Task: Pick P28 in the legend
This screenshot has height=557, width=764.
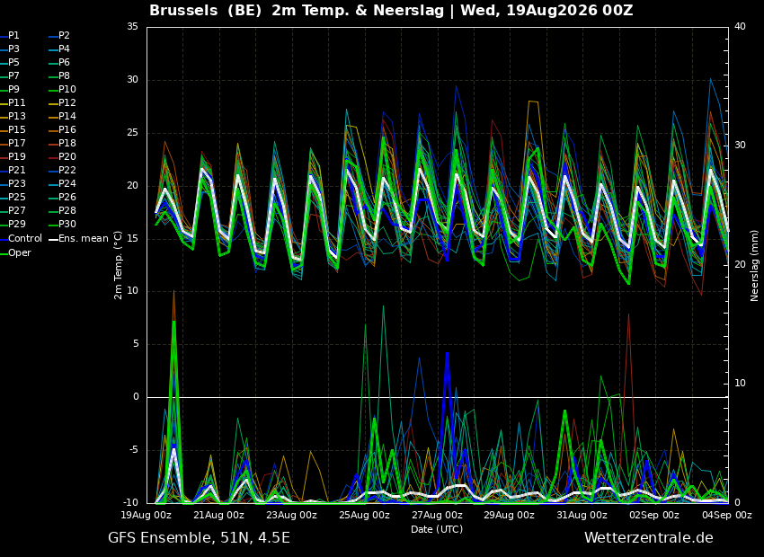Action: coord(63,210)
